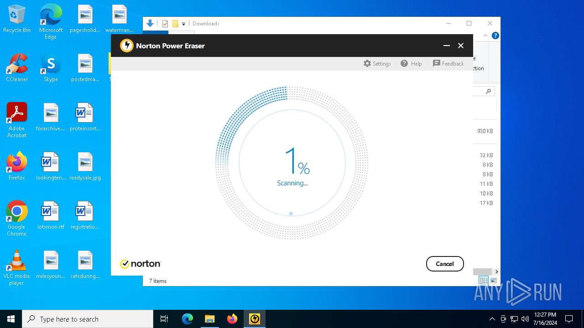584x328 pixels.
Task: Click the norton brand logo at bottom left
Action: click(141, 264)
